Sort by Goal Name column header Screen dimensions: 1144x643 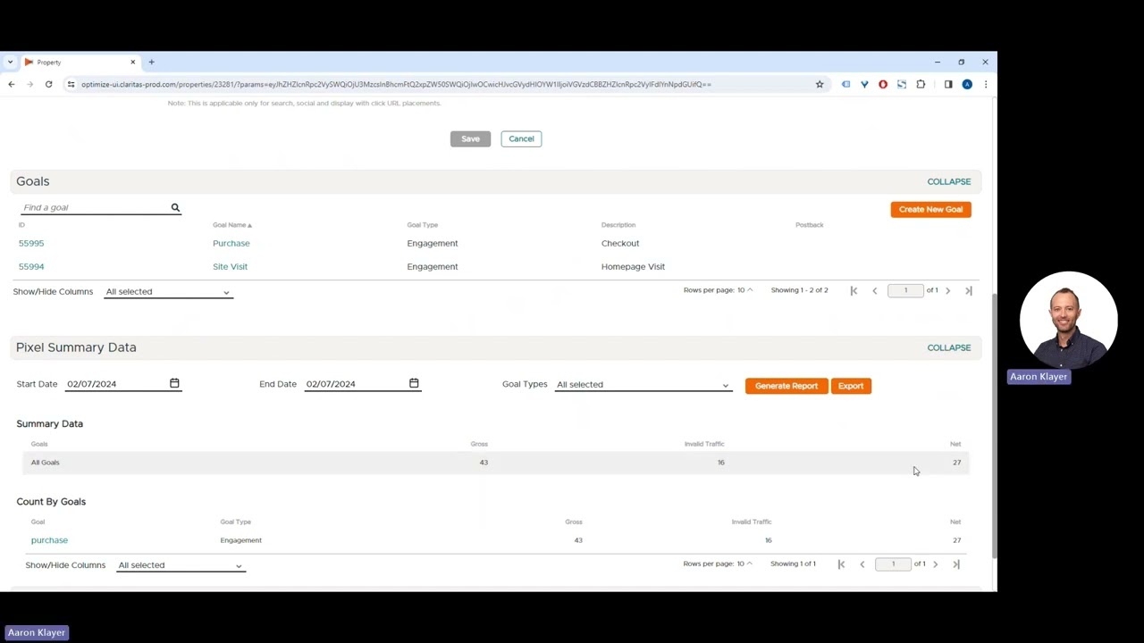[231, 225]
